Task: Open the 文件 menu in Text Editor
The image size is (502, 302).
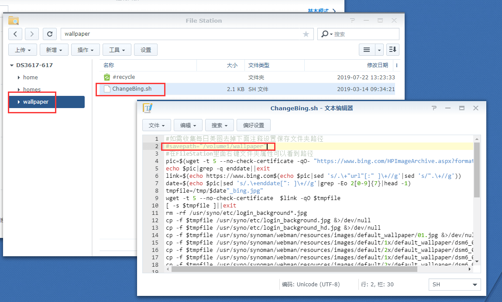Action: tap(156, 125)
